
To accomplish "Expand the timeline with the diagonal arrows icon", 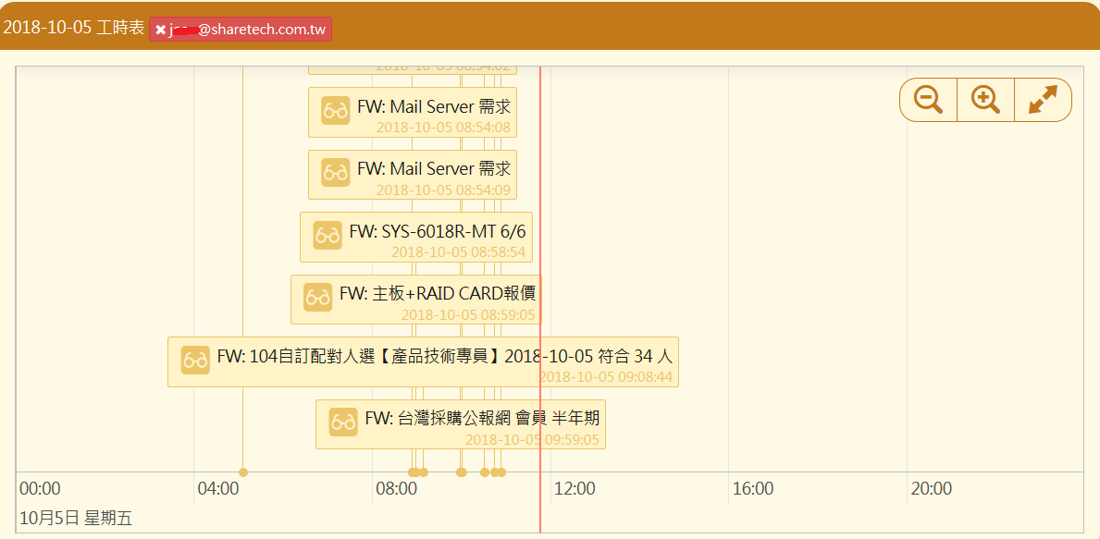I will point(1043,100).
